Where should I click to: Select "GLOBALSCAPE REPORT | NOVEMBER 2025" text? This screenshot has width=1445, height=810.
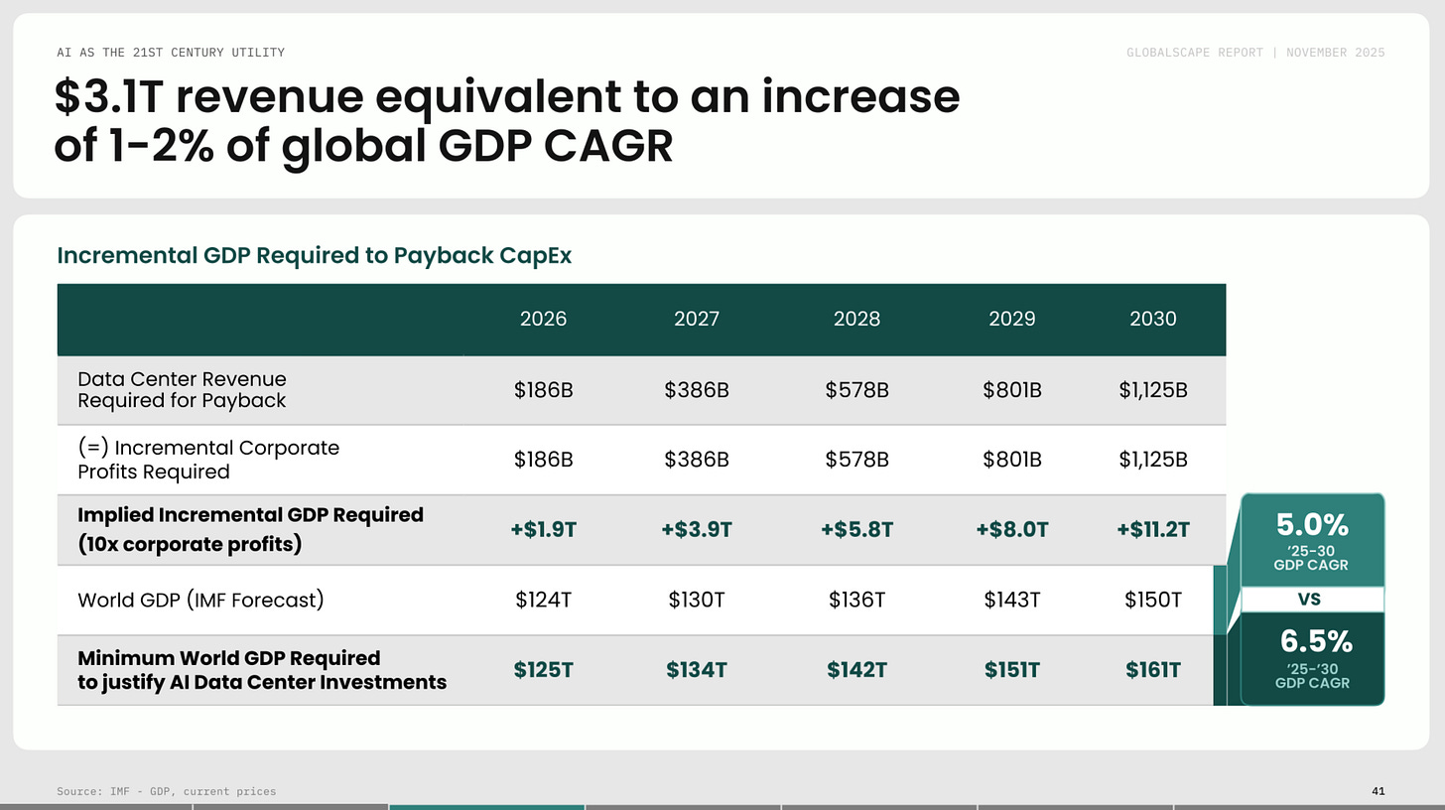click(1255, 53)
